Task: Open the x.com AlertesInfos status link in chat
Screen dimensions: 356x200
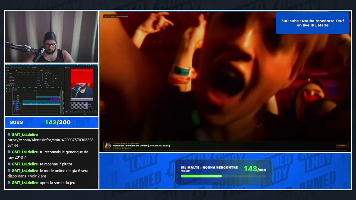Action: [50, 142]
